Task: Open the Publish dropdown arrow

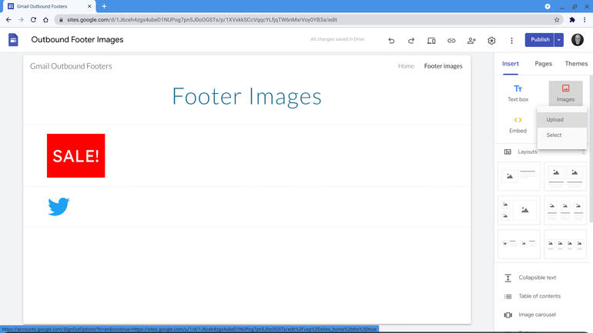Action: coord(559,40)
